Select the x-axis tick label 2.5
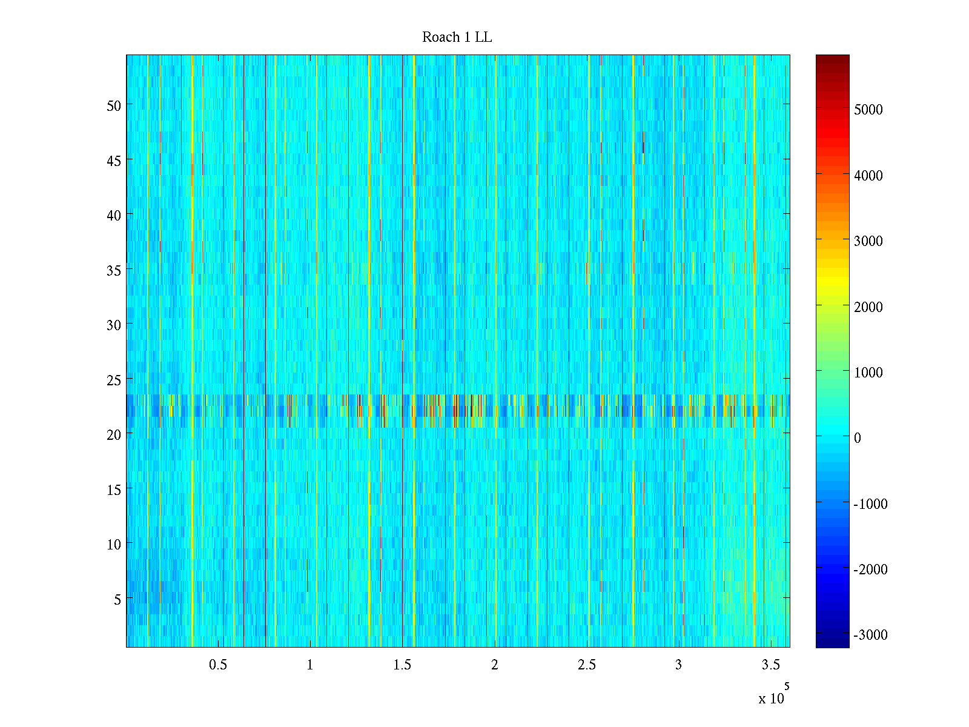 [x=586, y=665]
